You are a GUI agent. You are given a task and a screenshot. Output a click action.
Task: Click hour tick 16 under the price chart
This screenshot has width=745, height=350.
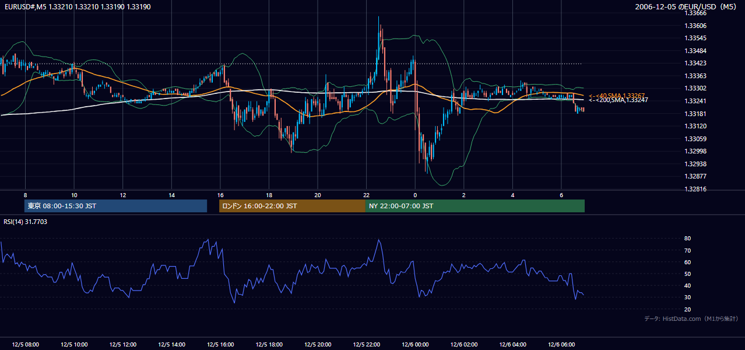(220, 195)
